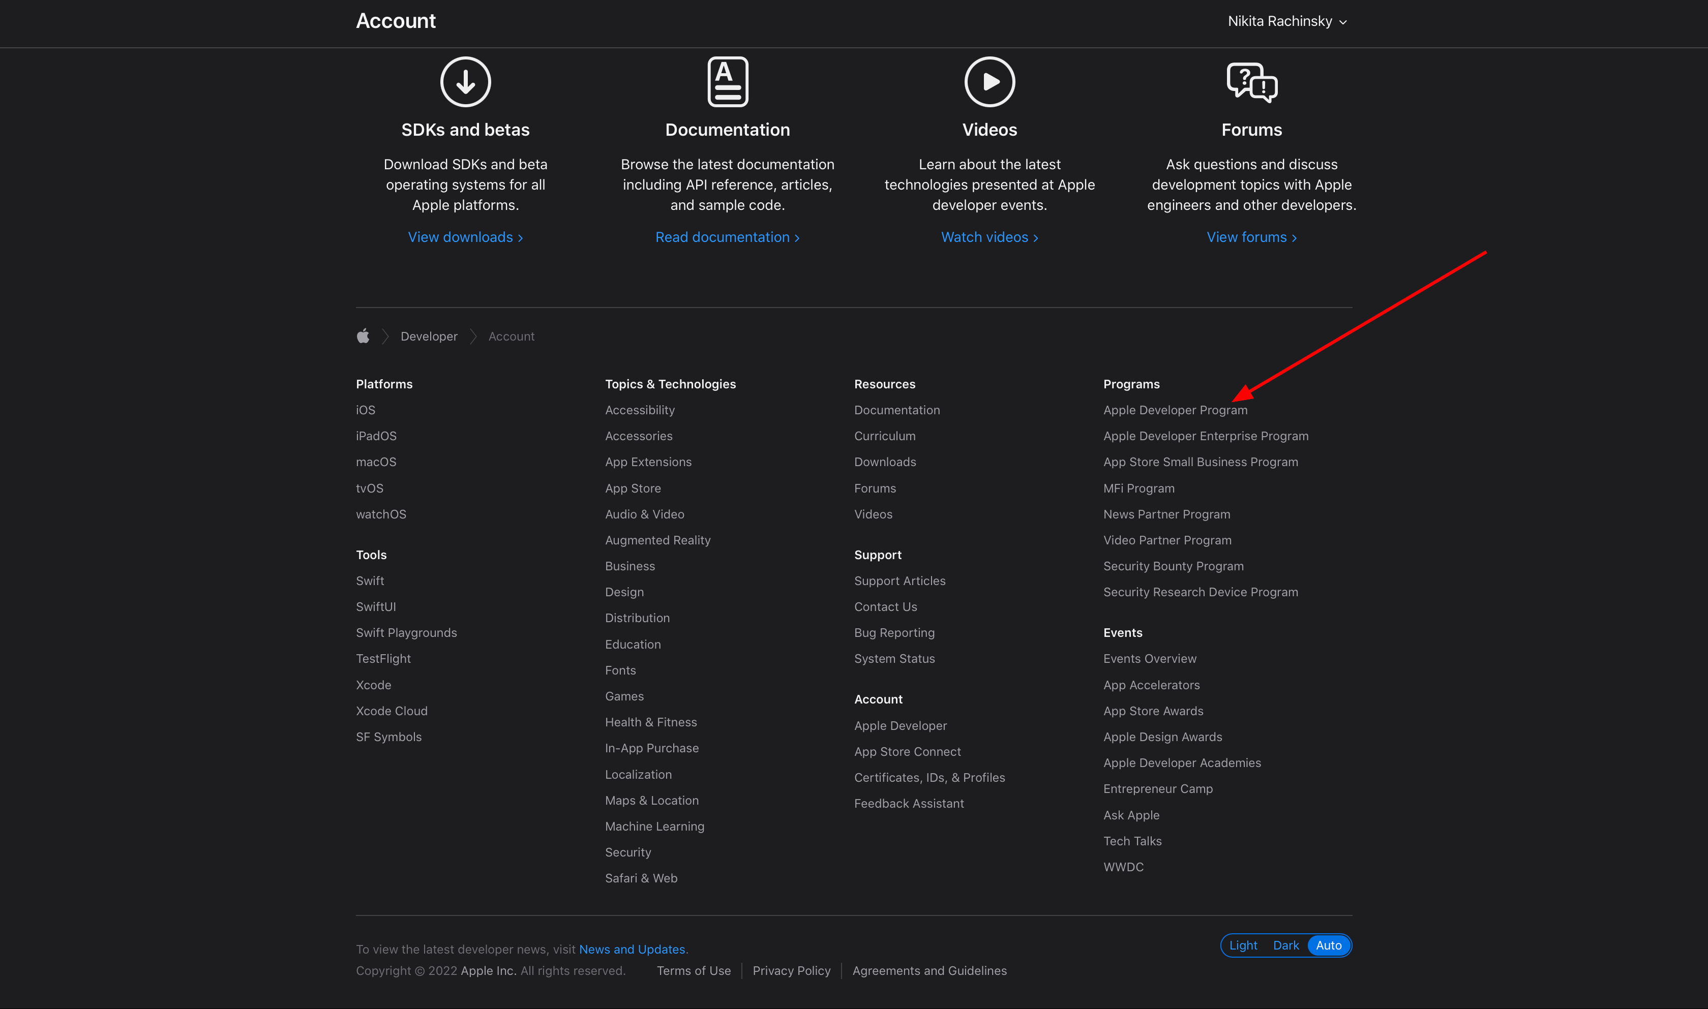Open Security Research Device Program link
This screenshot has height=1009, width=1708.
click(1201, 592)
